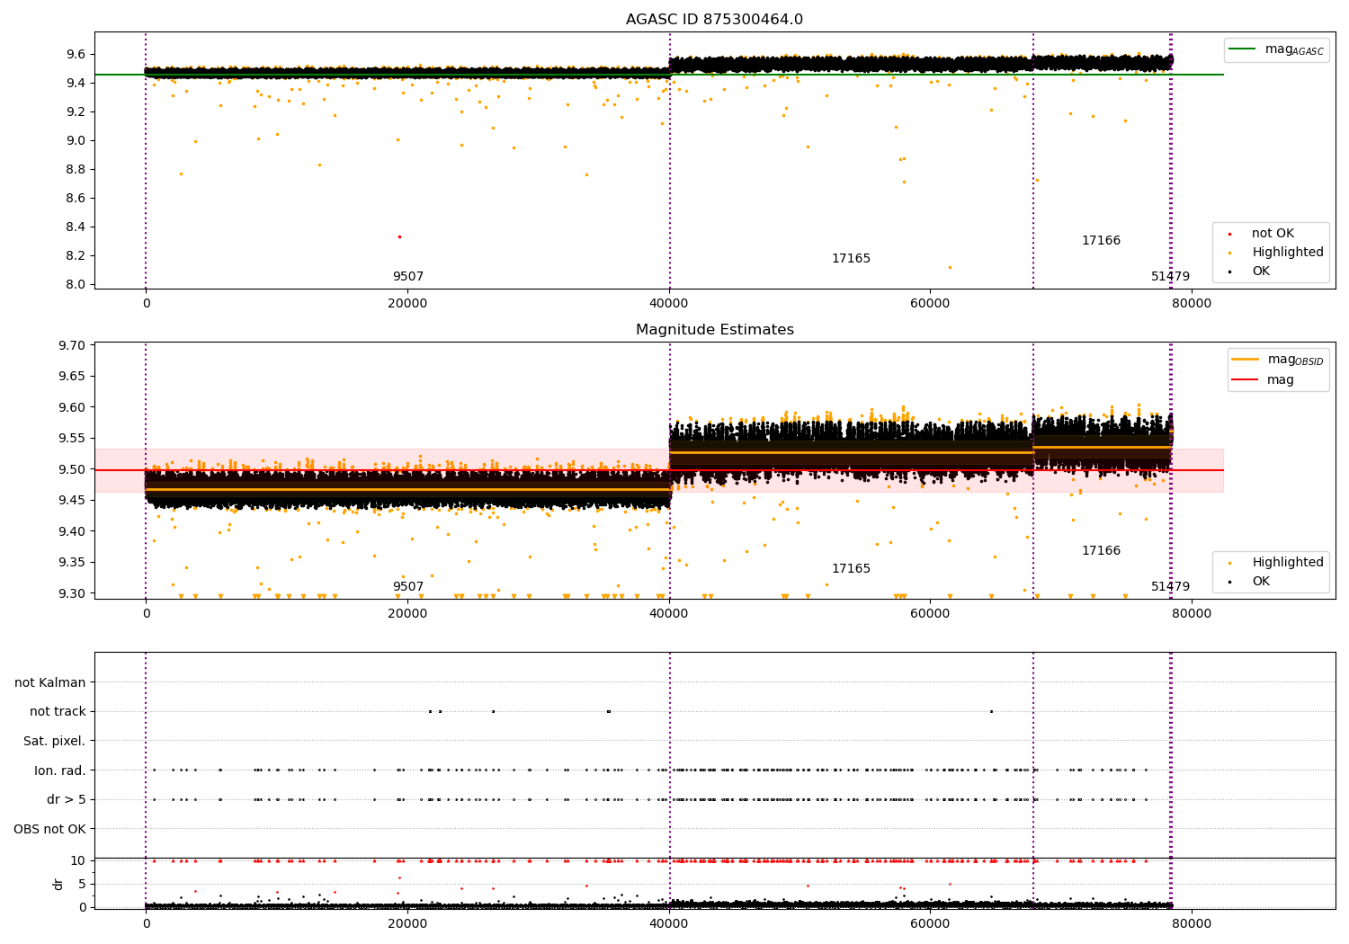Click the 'Ion. rad.' flag row label
Viewport: 1349px width, 944px height.
coord(60,771)
